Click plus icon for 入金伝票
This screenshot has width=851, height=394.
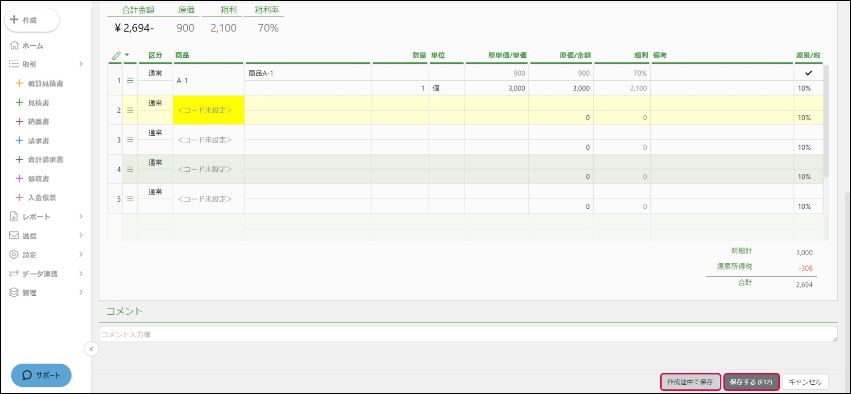click(x=19, y=198)
